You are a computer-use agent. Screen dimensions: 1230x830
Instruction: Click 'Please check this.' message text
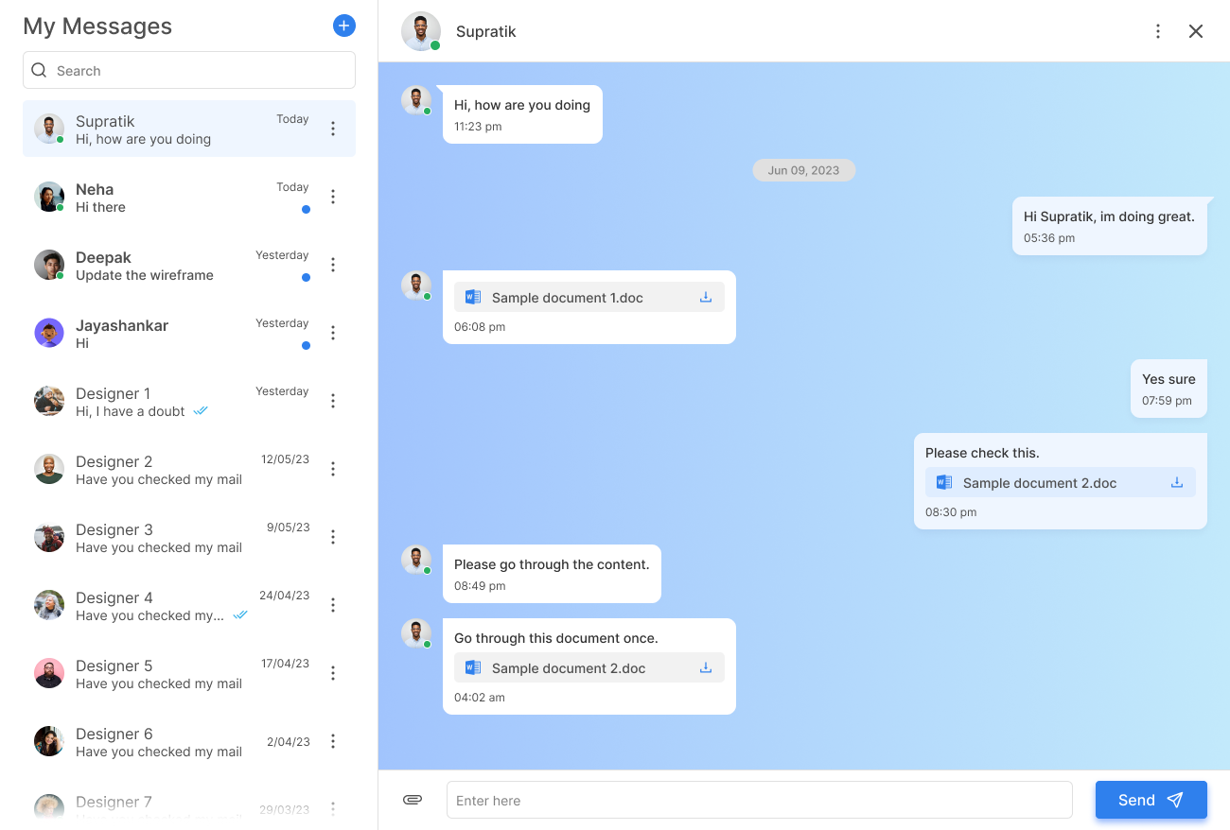click(982, 453)
